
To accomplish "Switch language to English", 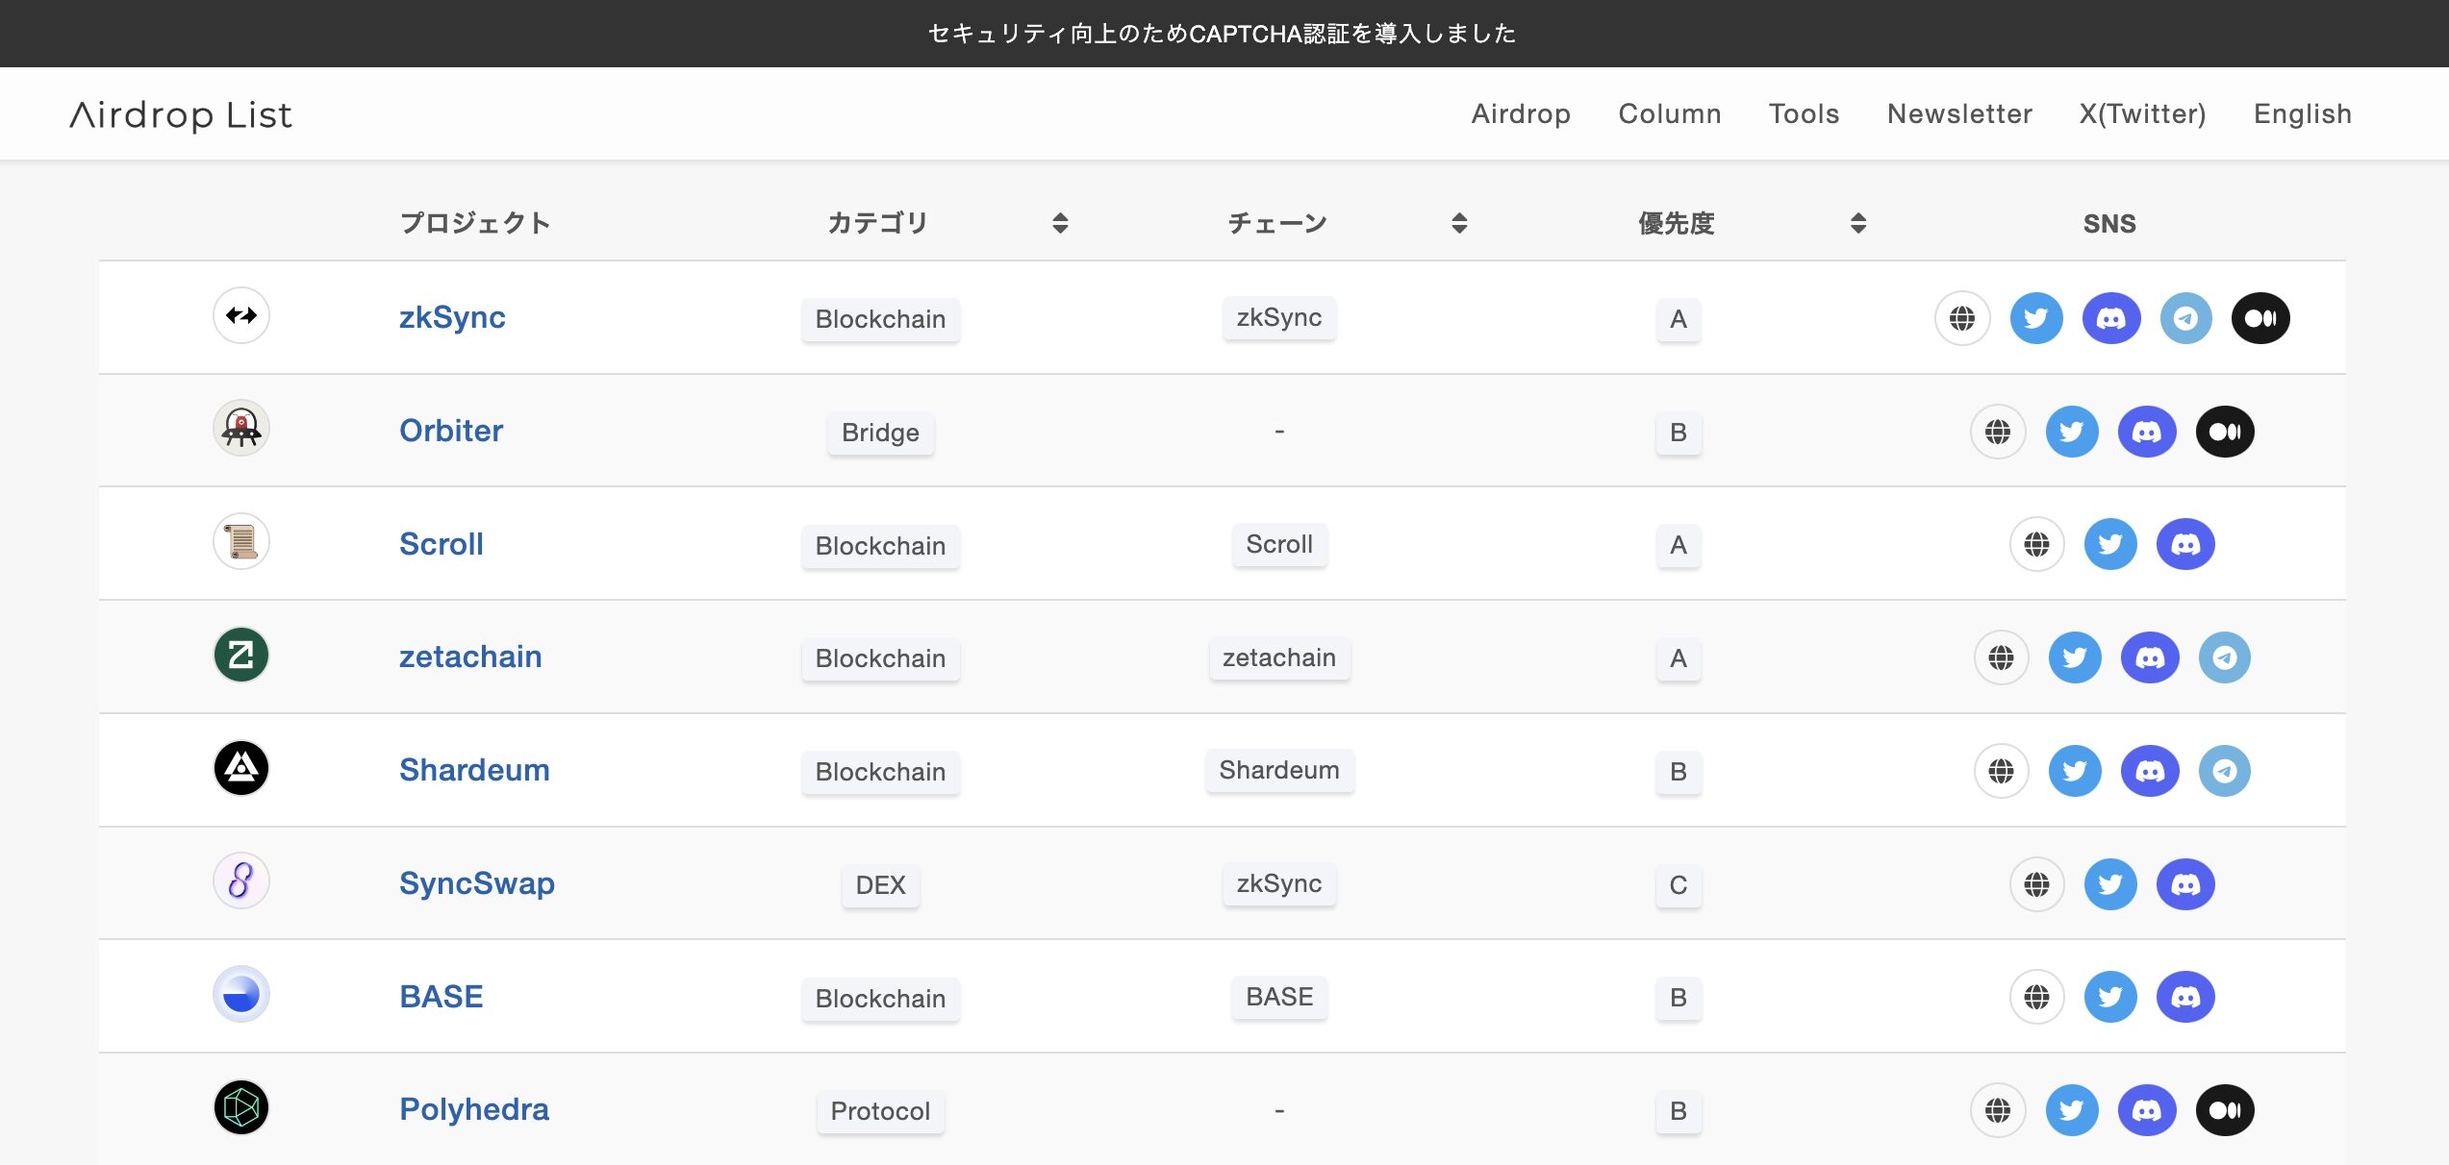I will [2302, 113].
